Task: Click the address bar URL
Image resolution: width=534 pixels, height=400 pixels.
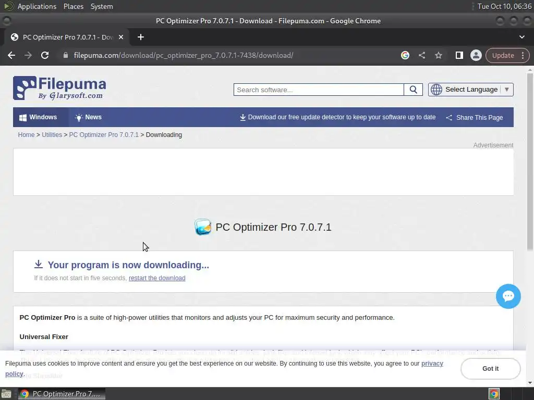Action: pos(183,55)
